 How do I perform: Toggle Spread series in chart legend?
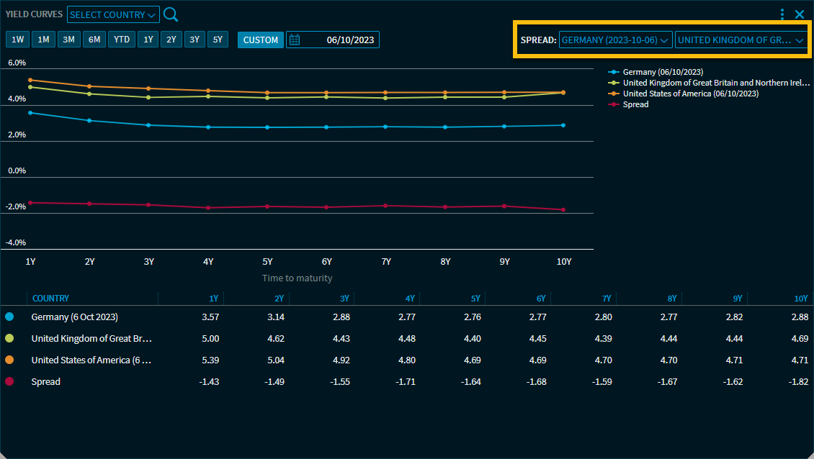click(635, 104)
